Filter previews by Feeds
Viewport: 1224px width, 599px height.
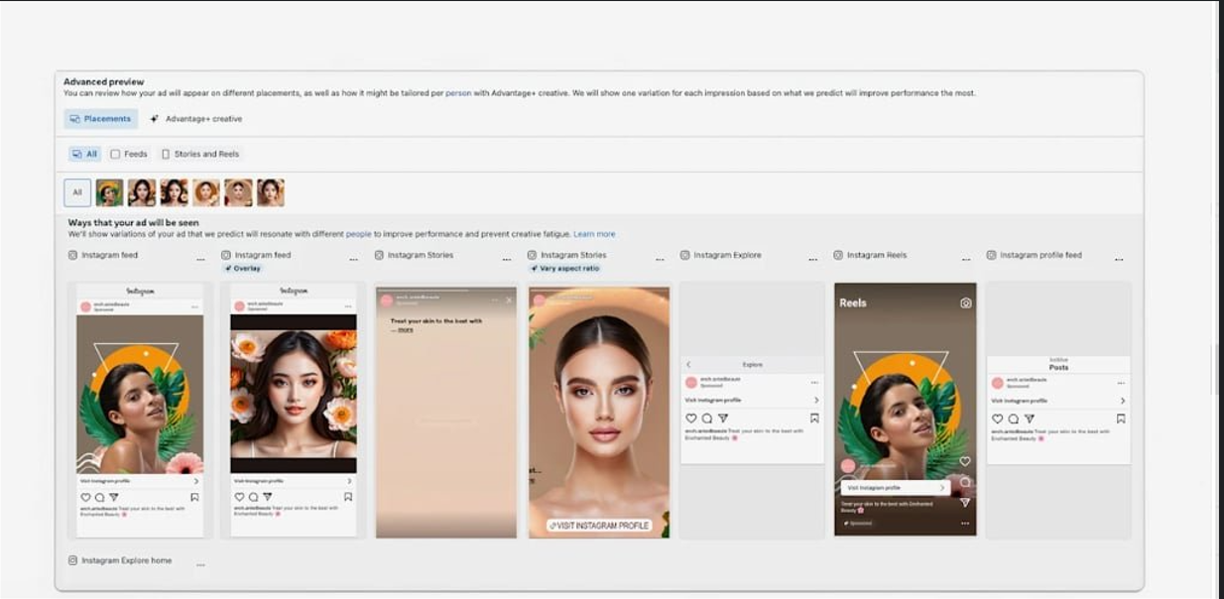[x=129, y=154]
